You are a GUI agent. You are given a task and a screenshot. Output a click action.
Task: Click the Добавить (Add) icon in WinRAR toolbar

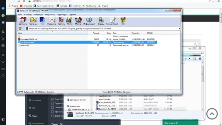23,21
